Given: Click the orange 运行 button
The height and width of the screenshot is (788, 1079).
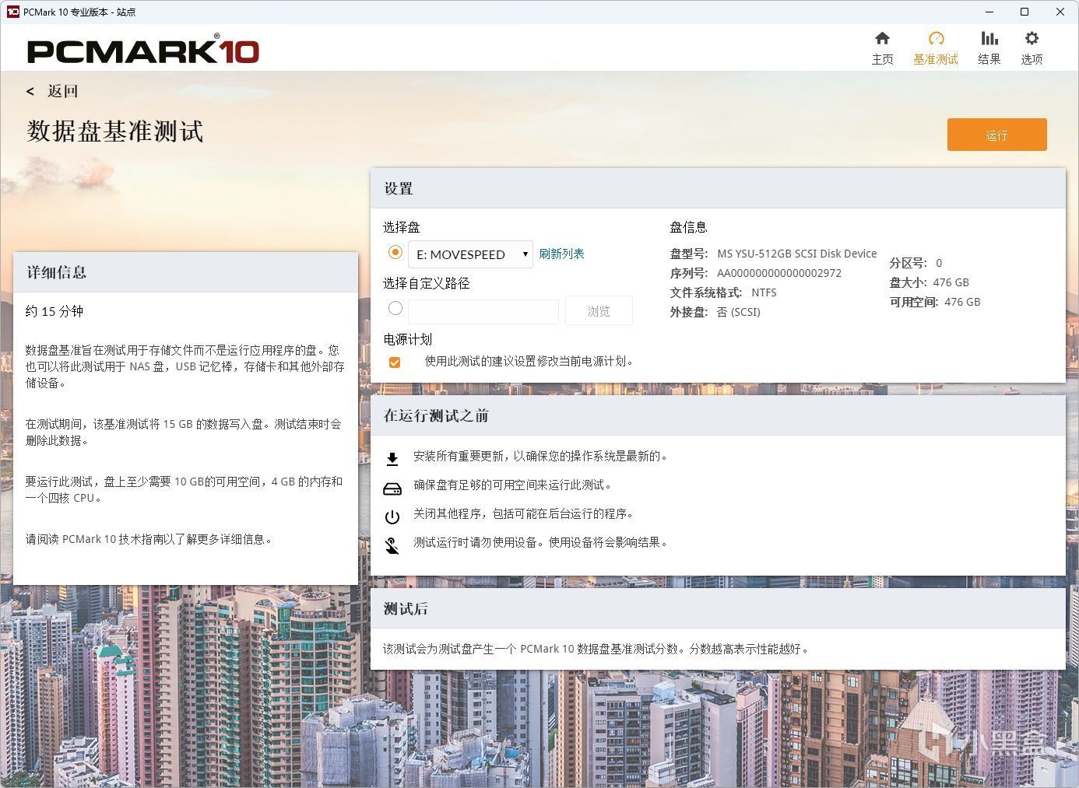Looking at the screenshot, I should (996, 135).
